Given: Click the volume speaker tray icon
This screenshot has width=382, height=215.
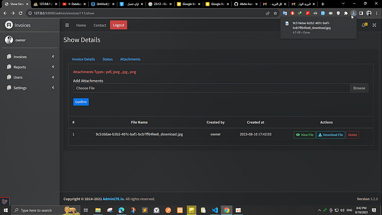Looking at the screenshot, I should click(x=342, y=210).
